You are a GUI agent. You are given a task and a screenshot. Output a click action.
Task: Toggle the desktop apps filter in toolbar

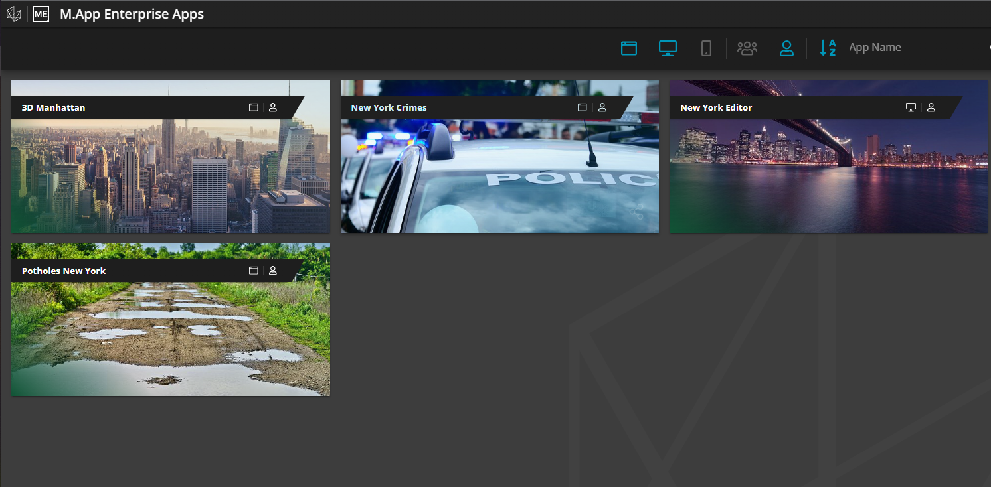point(668,48)
